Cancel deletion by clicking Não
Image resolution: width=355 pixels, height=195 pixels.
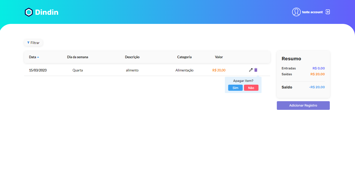tap(251, 87)
